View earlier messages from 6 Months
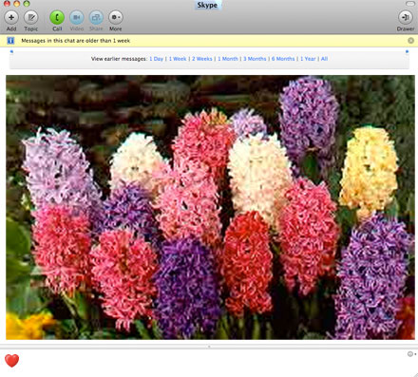The width and height of the screenshot is (418, 377). (283, 59)
